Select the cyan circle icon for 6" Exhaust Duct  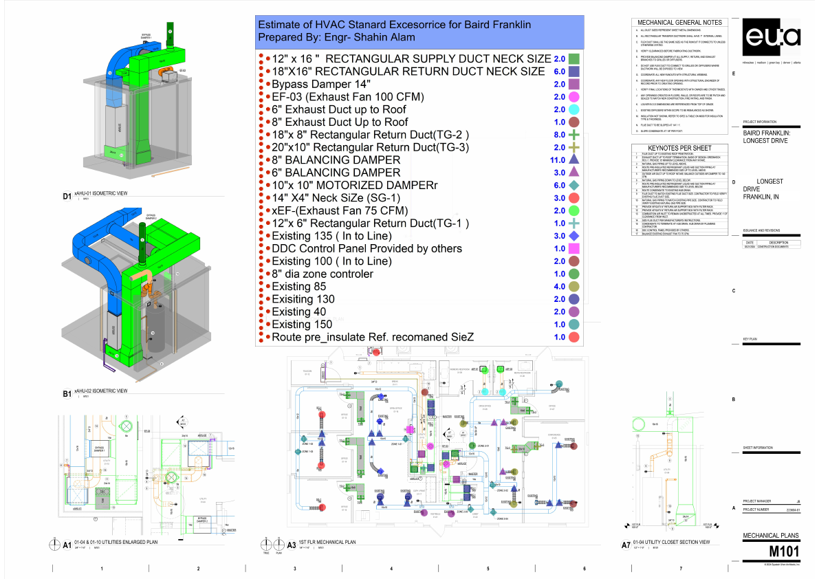[x=574, y=109]
